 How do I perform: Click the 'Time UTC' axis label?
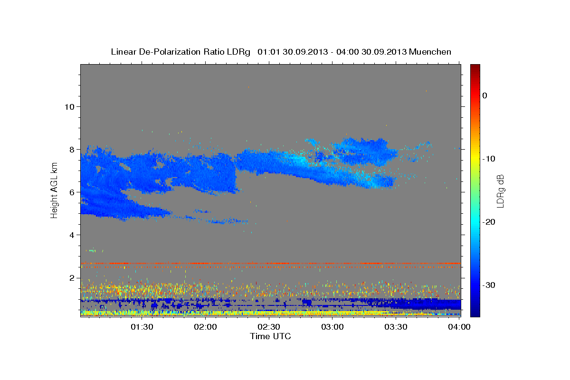(270, 336)
